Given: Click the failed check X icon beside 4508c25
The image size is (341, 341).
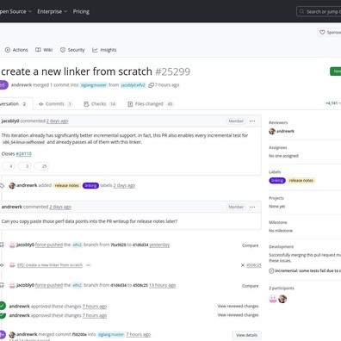Looking at the screenshot, I should click(243, 265).
